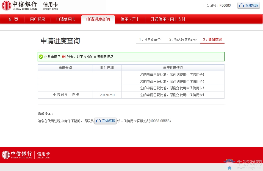Click the green success checkmark icon
The image size is (263, 171).
(41, 56)
